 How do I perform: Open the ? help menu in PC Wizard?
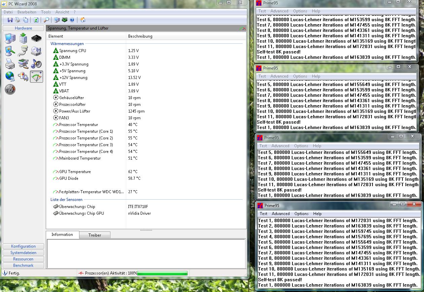click(75, 12)
